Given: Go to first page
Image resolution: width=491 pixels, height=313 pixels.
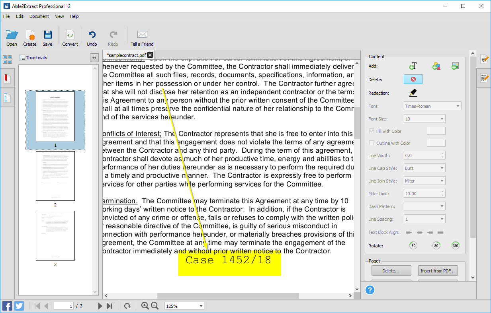Looking at the screenshot, I should click(x=37, y=306).
